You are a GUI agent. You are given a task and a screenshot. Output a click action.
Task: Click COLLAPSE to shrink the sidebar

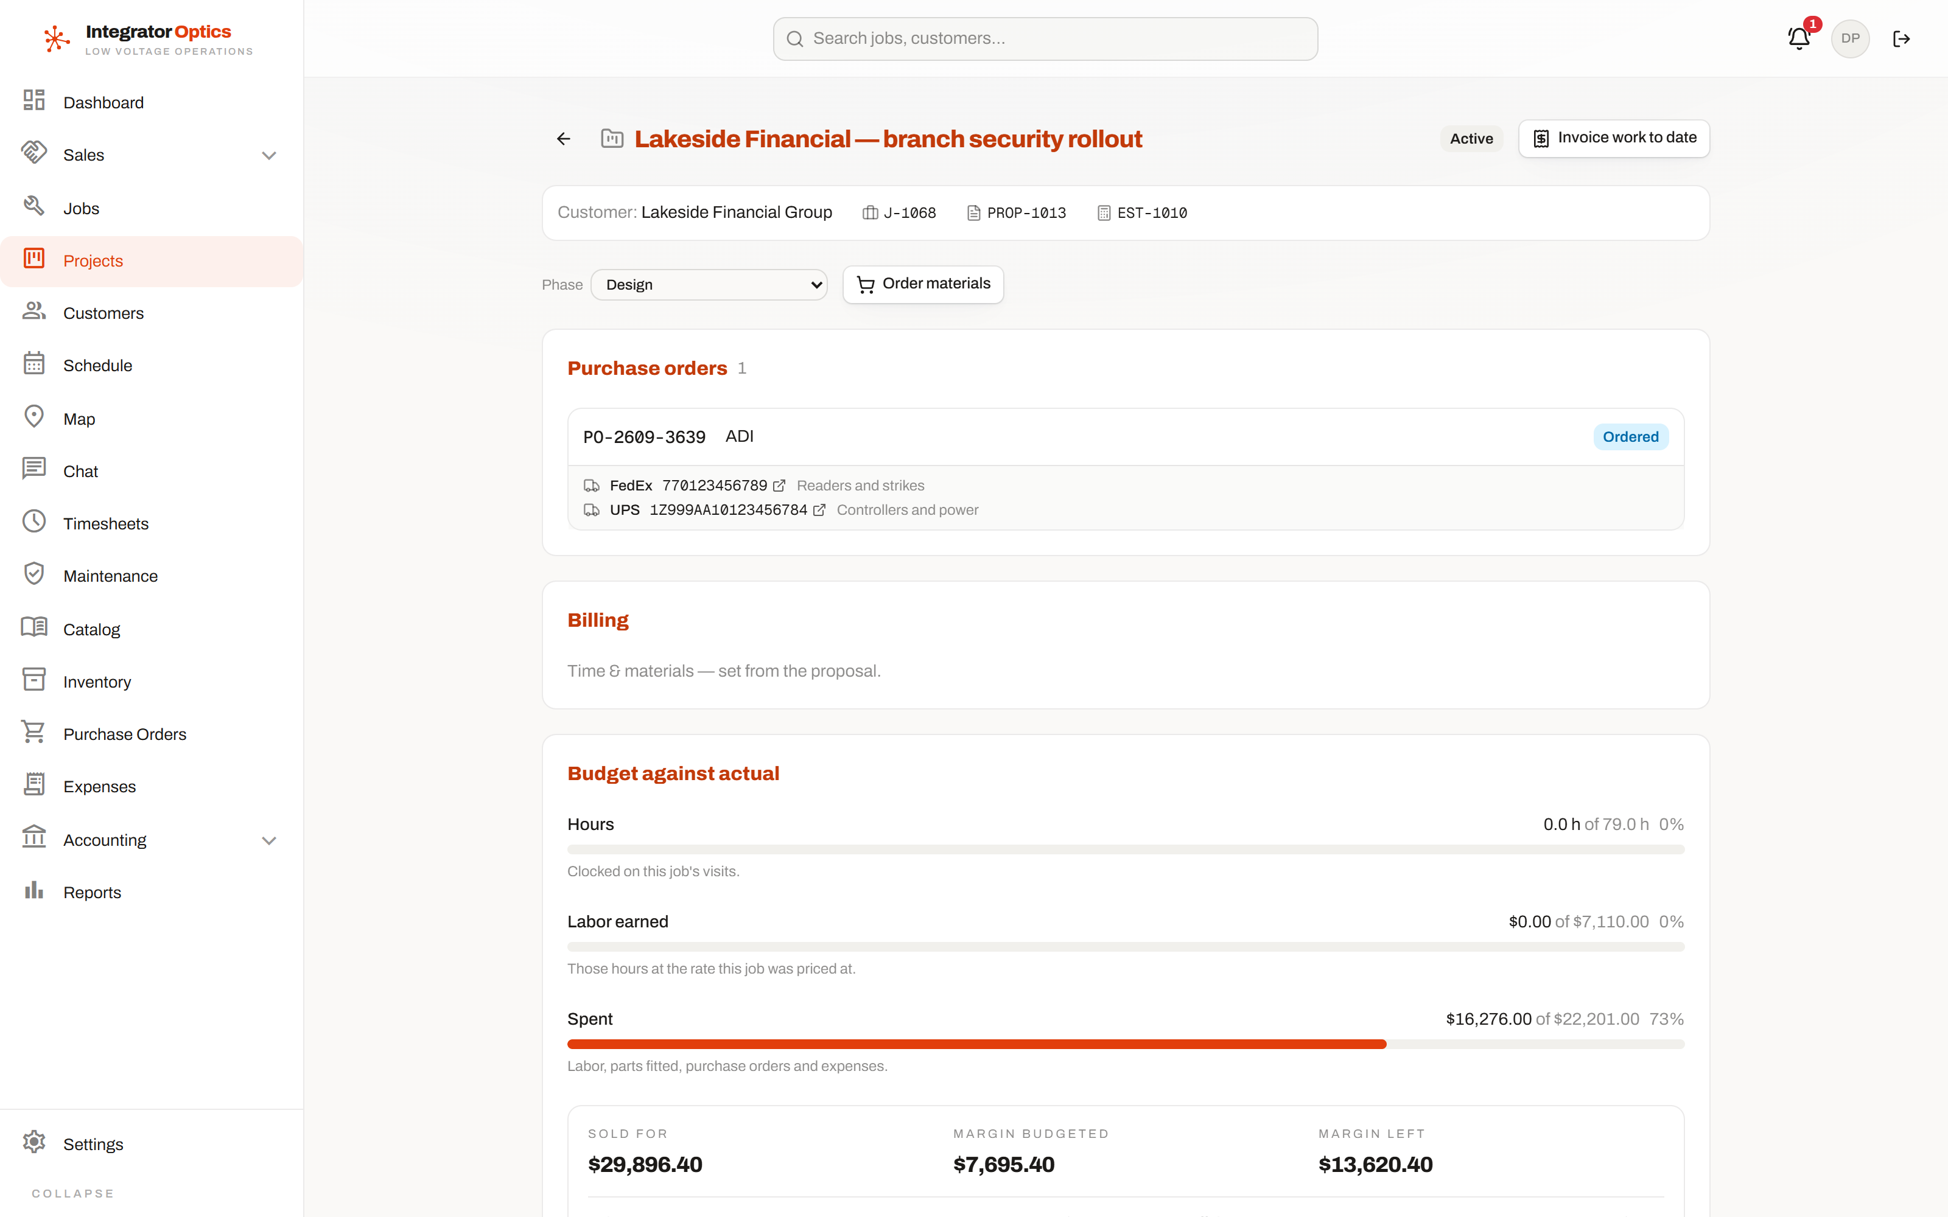(73, 1193)
